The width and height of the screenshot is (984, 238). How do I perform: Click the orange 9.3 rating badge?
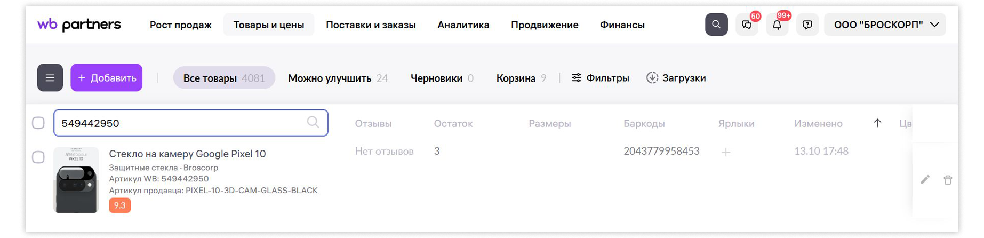click(x=119, y=205)
